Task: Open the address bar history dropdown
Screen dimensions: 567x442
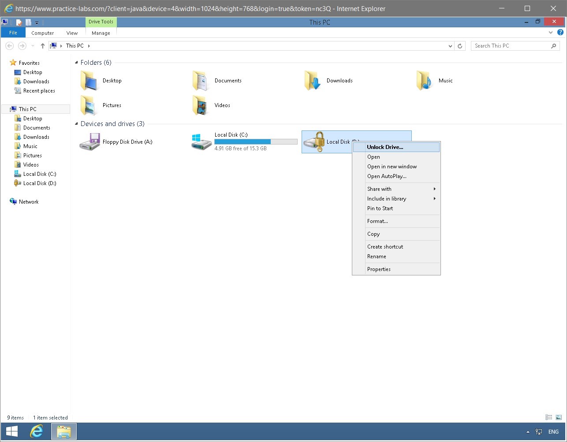Action: 450,45
